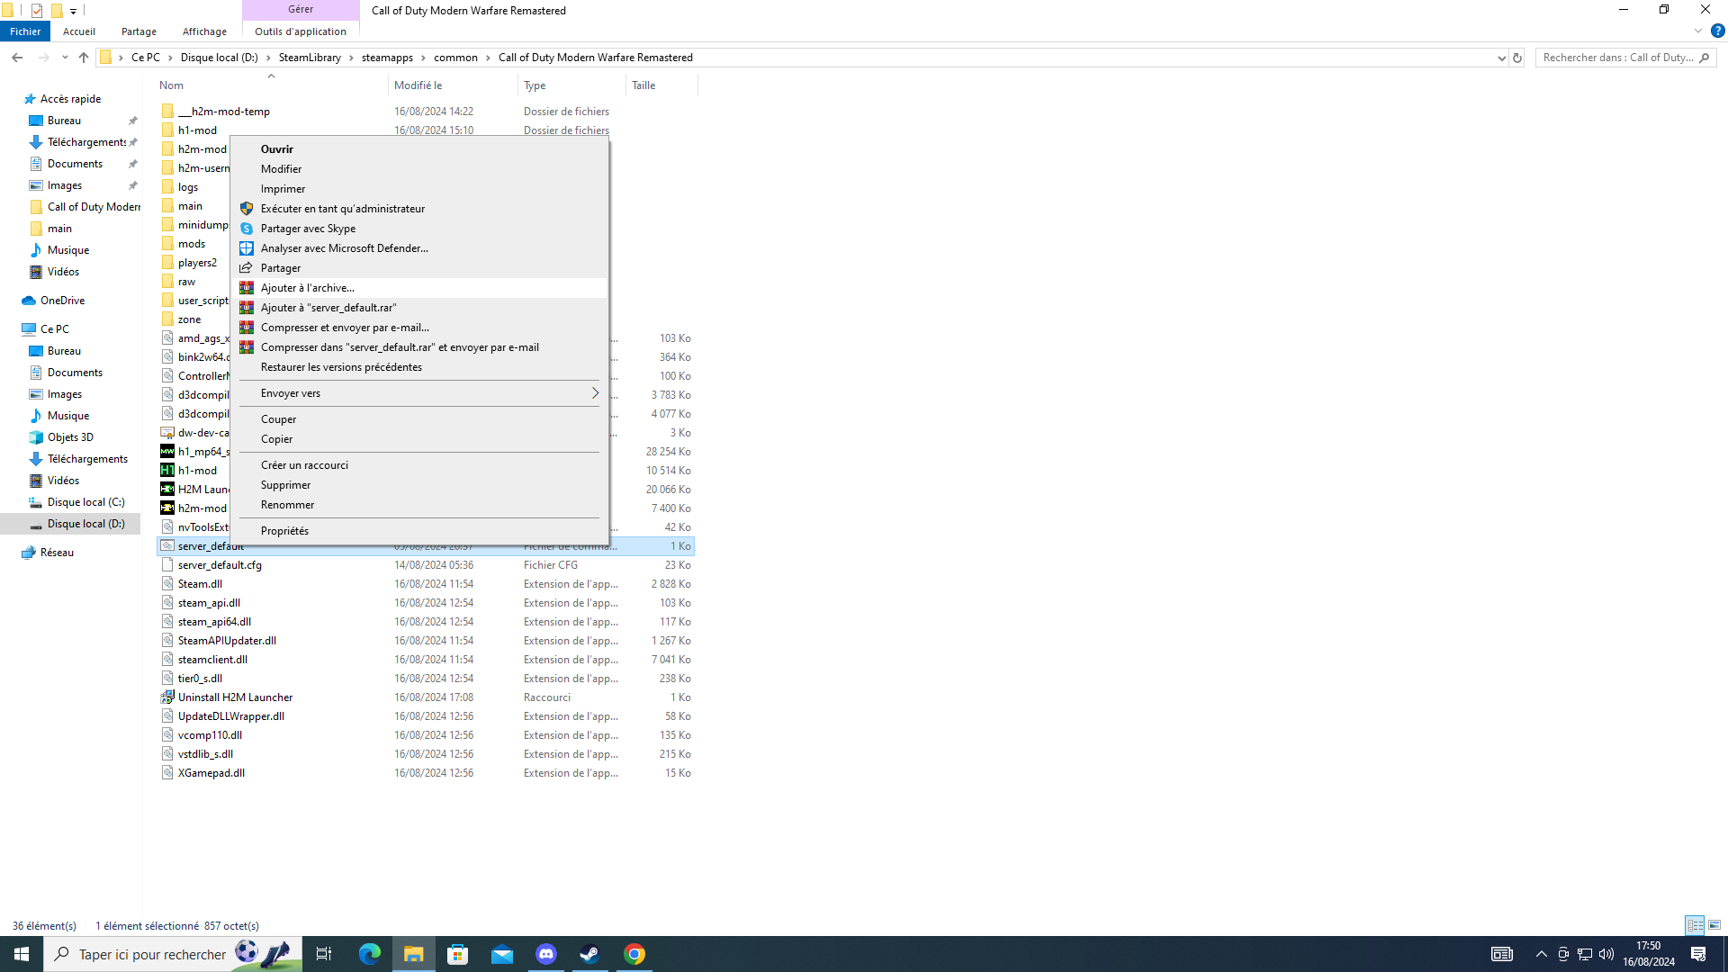Select Exécuter en tant qu'administrateur
The height and width of the screenshot is (972, 1728).
(419, 209)
